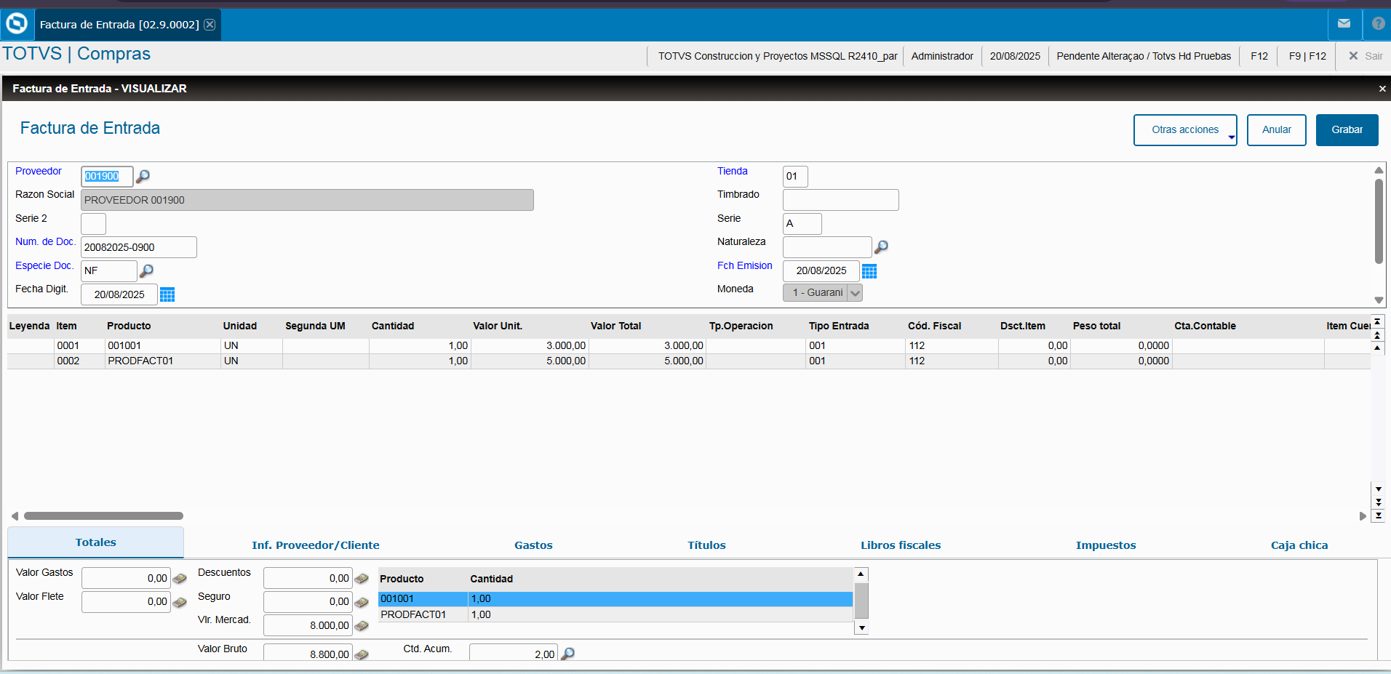This screenshot has width=1391, height=674.
Task: Open the Fecha Digit calendar picker
Action: pyautogui.click(x=167, y=294)
